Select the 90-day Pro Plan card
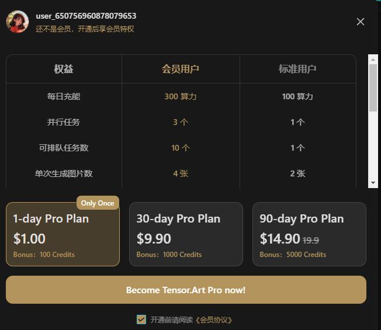The height and width of the screenshot is (330, 381). pyautogui.click(x=309, y=234)
